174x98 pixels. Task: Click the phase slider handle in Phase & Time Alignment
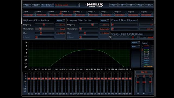pyautogui.click(x=113, y=25)
